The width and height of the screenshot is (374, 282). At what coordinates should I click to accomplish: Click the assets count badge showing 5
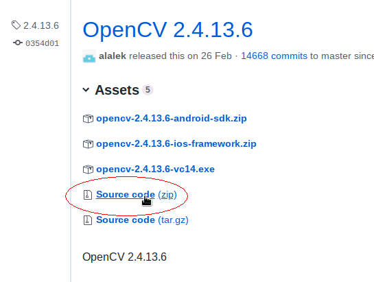point(148,90)
